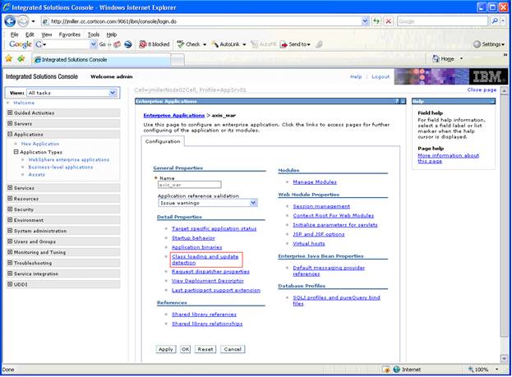Expand the Troubleshooting section
Image resolution: width=512 pixels, height=377 pixels.
click(x=10, y=263)
